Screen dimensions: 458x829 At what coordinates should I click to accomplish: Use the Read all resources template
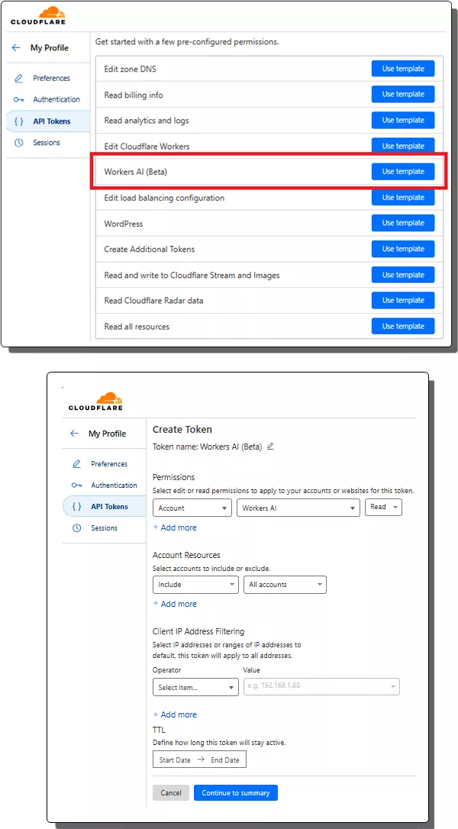click(403, 326)
